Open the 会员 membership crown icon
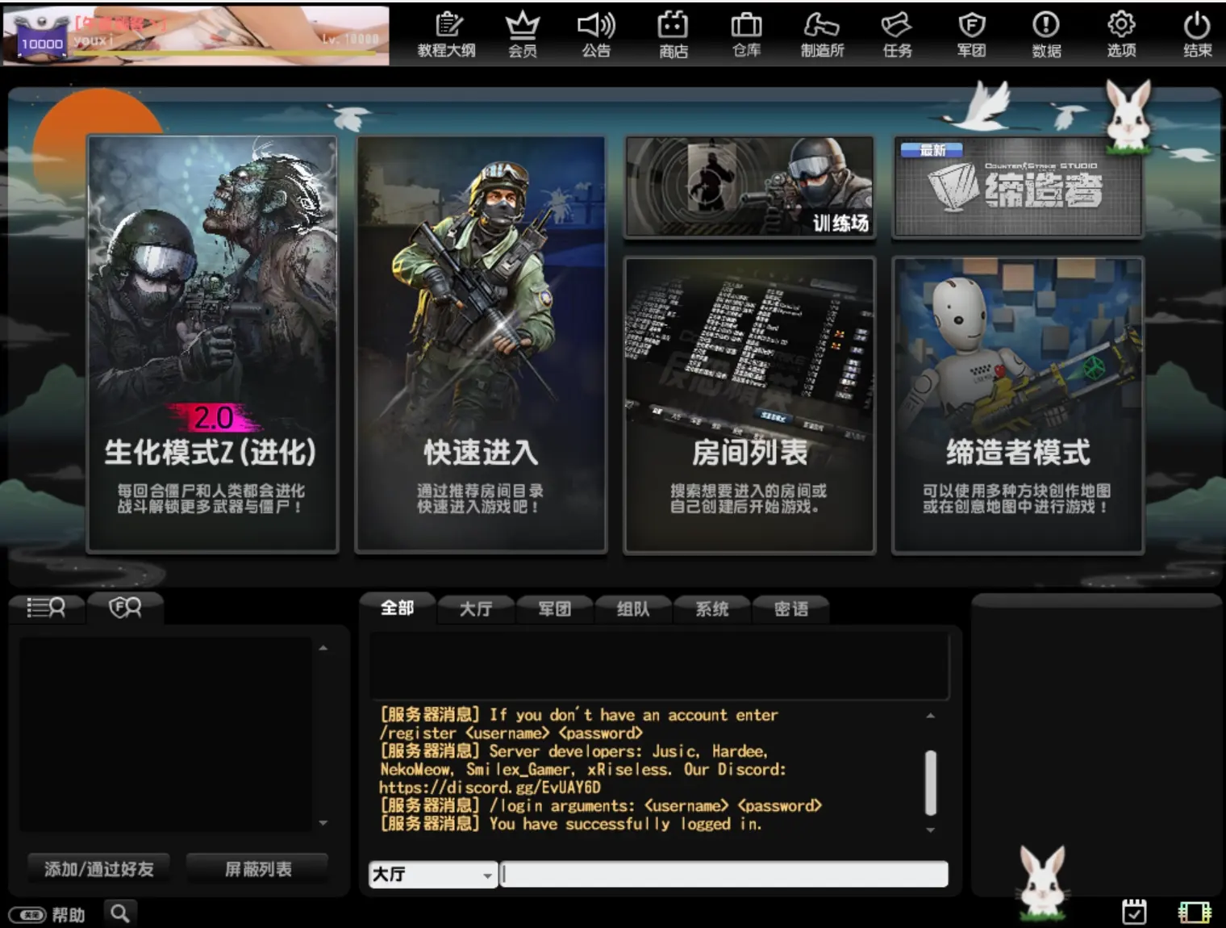1226x928 pixels. point(522,35)
